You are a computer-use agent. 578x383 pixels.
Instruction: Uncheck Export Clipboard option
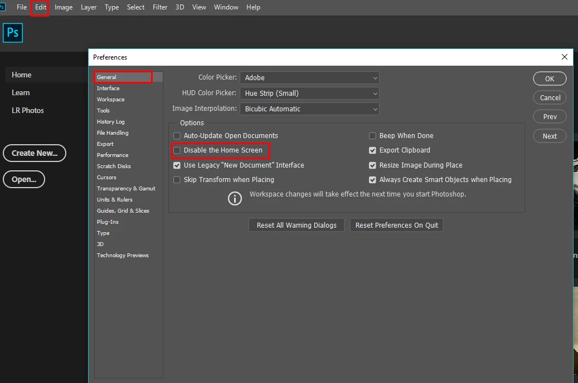[x=372, y=150]
